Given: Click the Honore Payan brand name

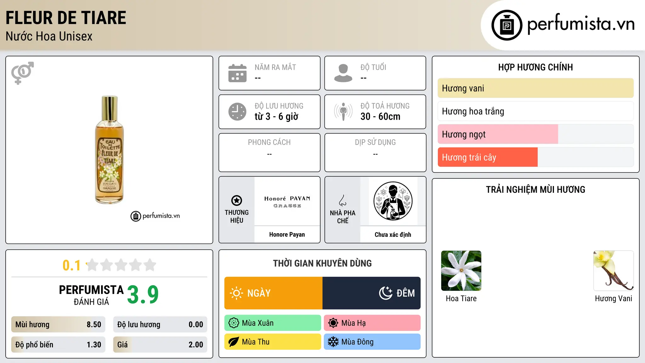Looking at the screenshot, I should pos(287,234).
